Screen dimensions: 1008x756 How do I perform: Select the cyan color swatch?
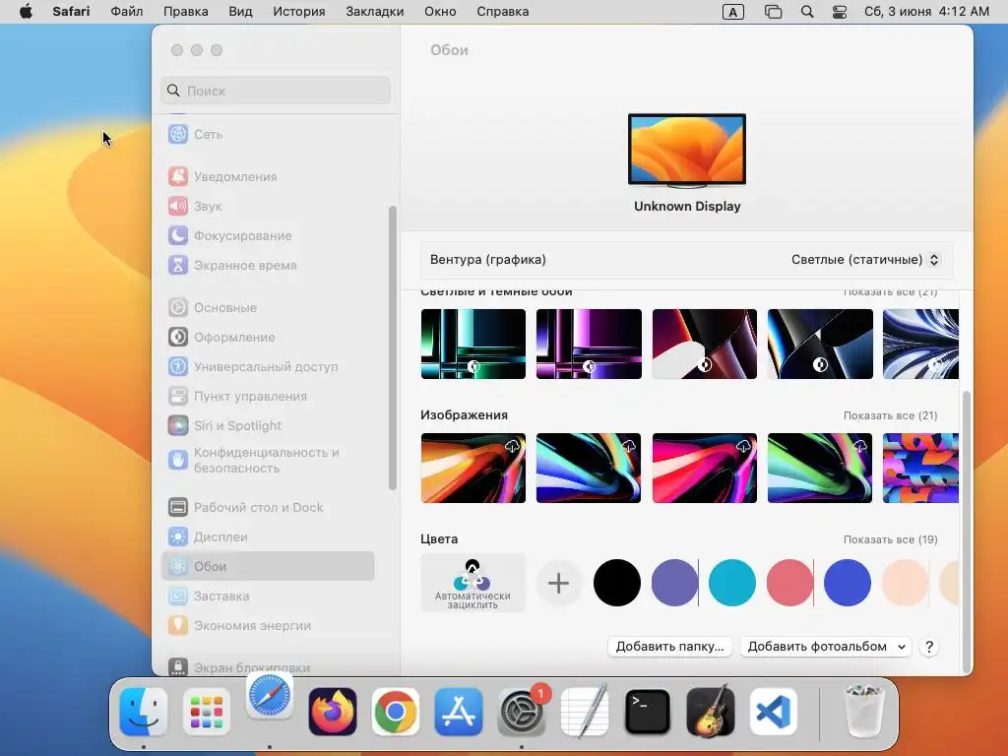tap(731, 583)
